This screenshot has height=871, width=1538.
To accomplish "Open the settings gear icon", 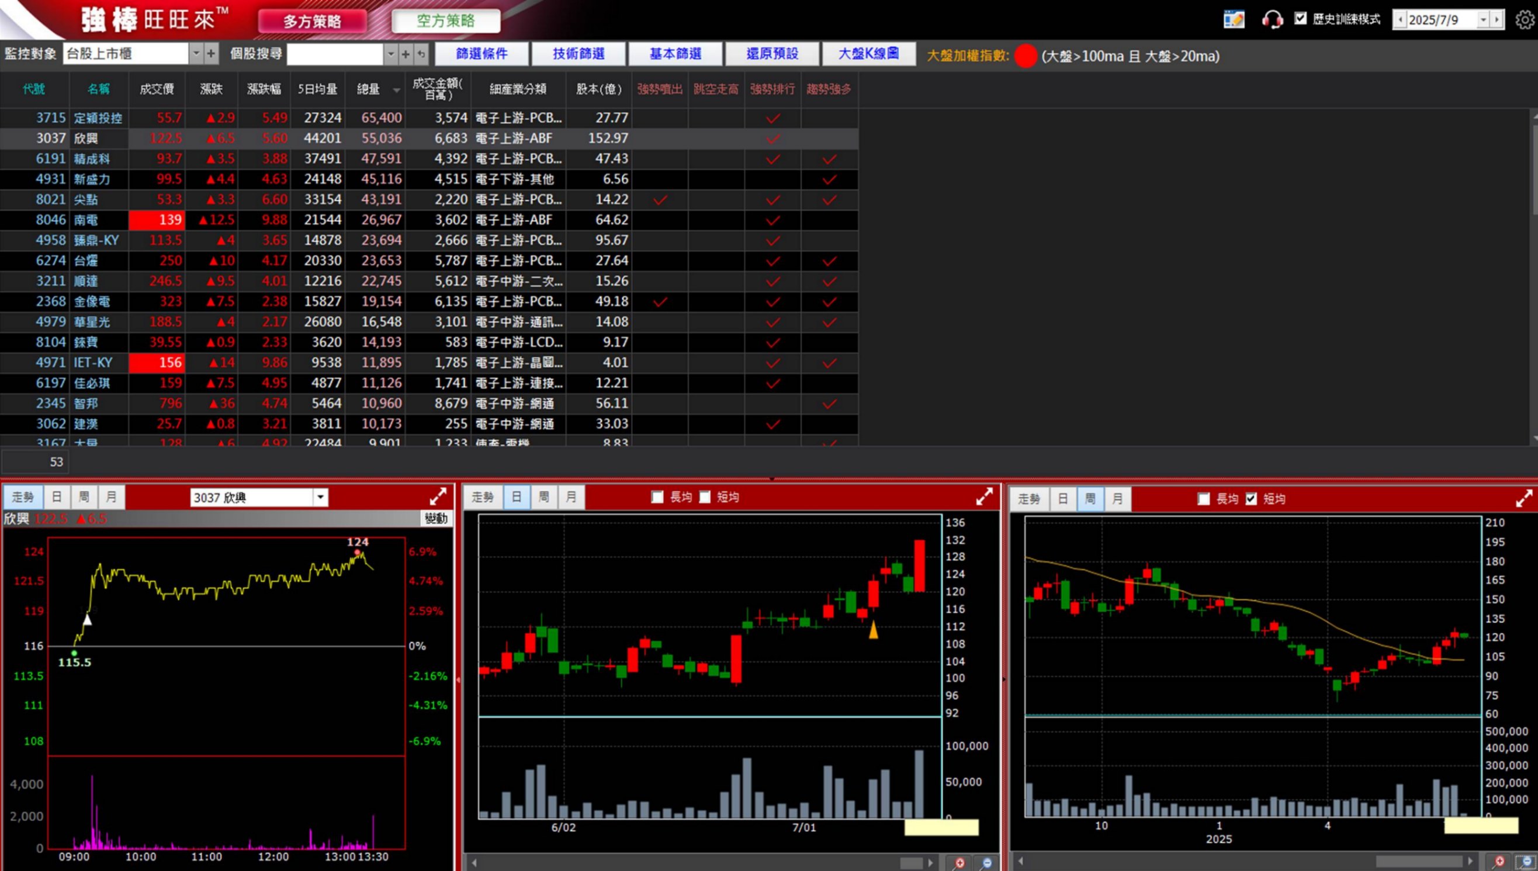I will point(1525,20).
